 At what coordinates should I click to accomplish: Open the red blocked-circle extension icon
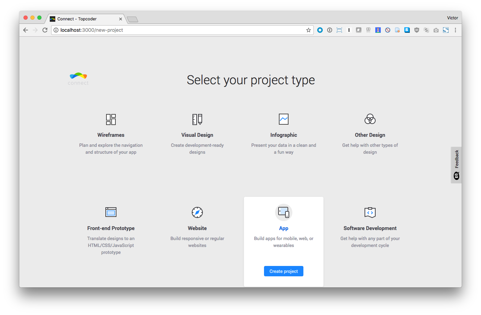388,30
